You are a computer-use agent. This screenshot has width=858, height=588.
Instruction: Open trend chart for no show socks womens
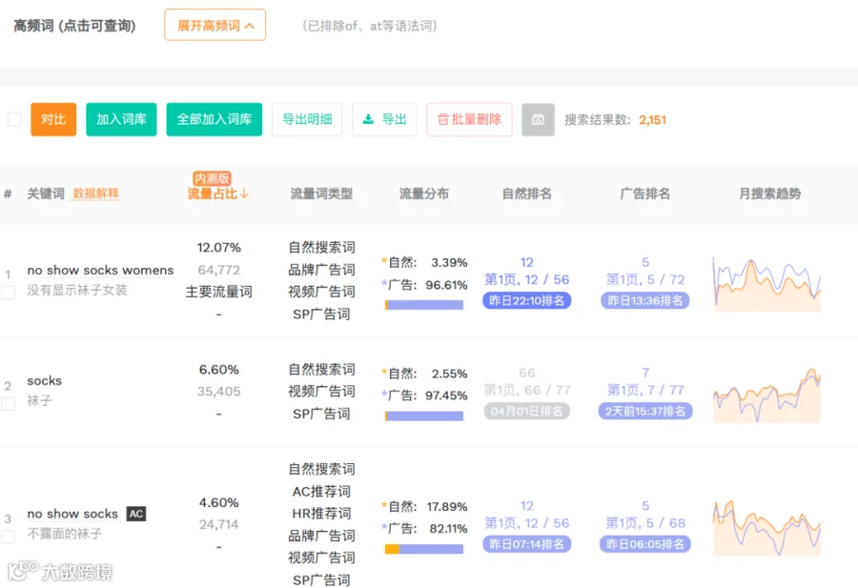(766, 284)
